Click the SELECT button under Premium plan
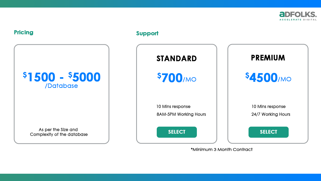321x181 pixels. point(268,132)
